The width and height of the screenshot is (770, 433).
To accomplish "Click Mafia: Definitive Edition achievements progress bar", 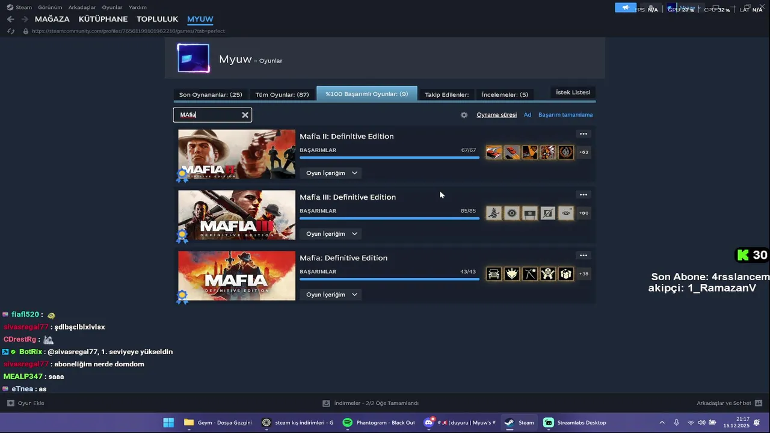I will tap(389, 279).
